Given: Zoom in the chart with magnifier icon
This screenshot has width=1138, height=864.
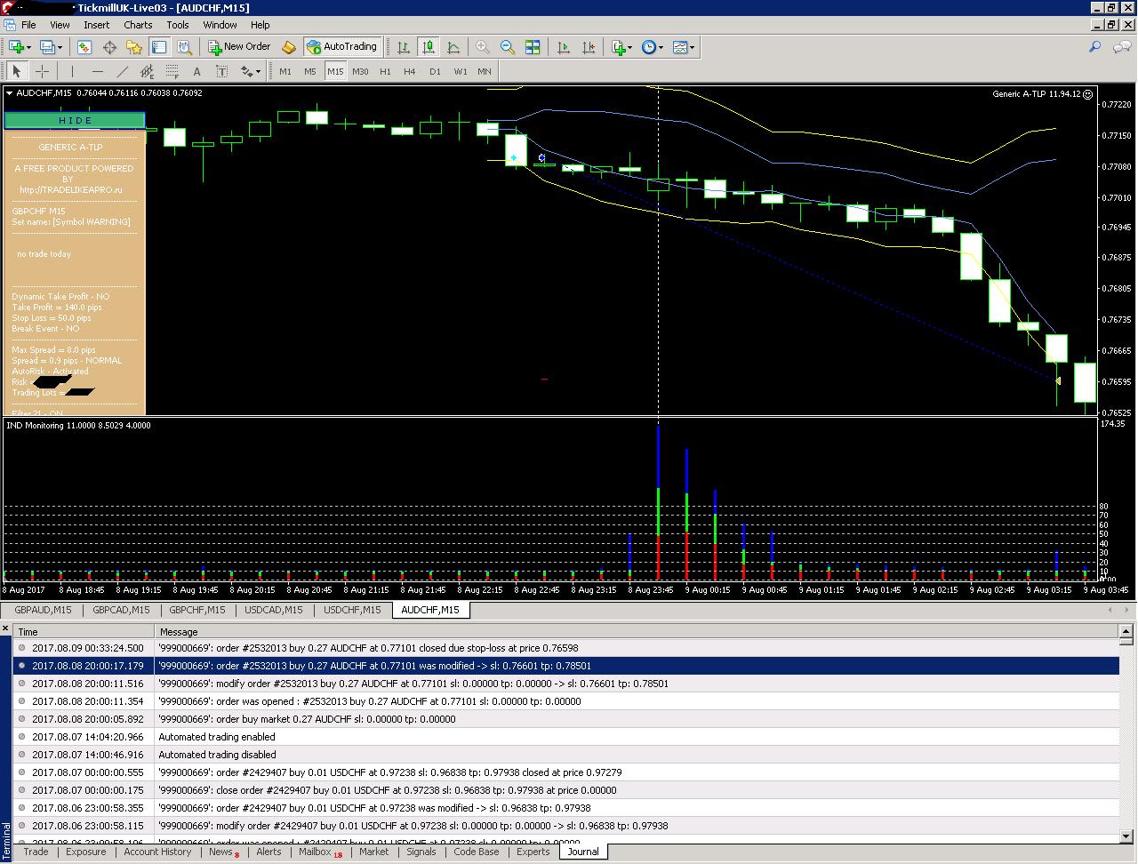Looking at the screenshot, I should (x=483, y=47).
